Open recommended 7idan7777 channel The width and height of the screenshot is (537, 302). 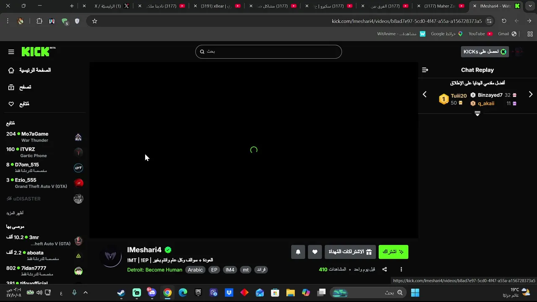point(44,271)
